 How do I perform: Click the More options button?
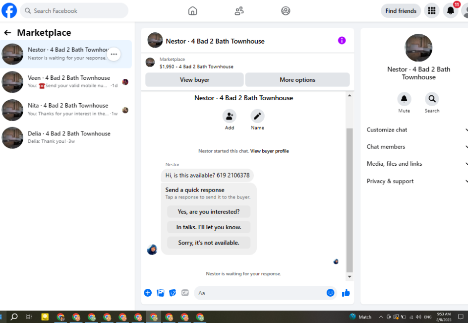coord(297,80)
